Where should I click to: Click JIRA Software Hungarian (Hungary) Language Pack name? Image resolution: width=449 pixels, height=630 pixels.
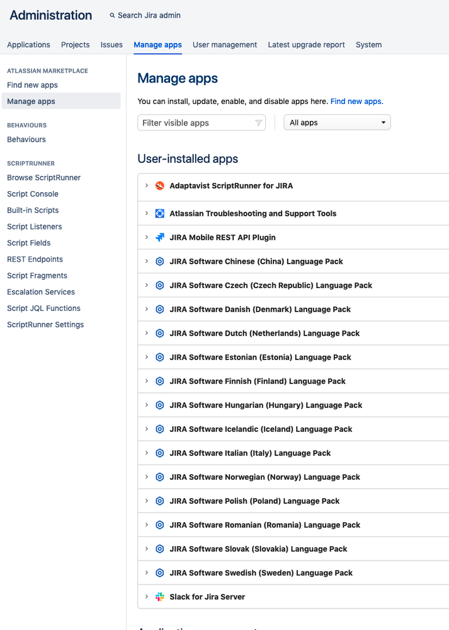(266, 405)
